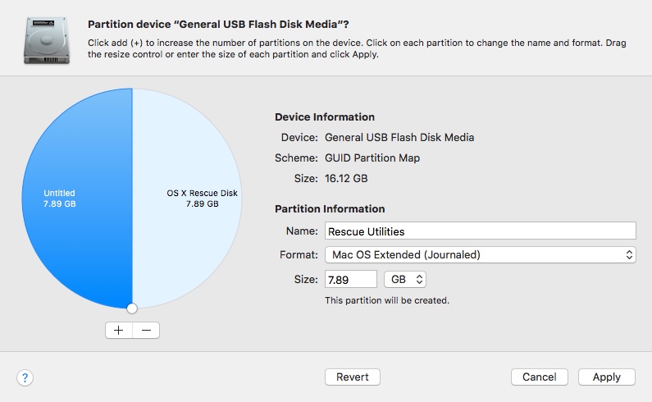Click the remove partition minus button
Screen dimensions: 652x402
coord(146,331)
